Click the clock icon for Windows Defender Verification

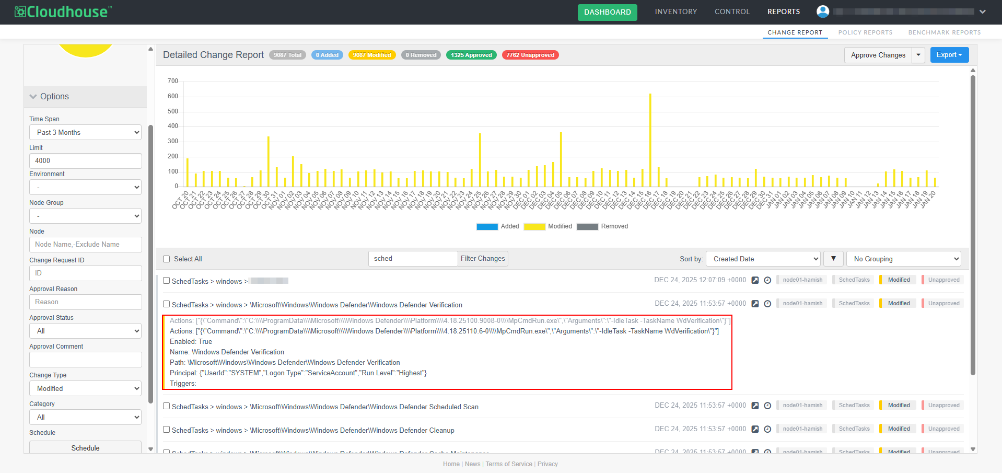coord(767,304)
